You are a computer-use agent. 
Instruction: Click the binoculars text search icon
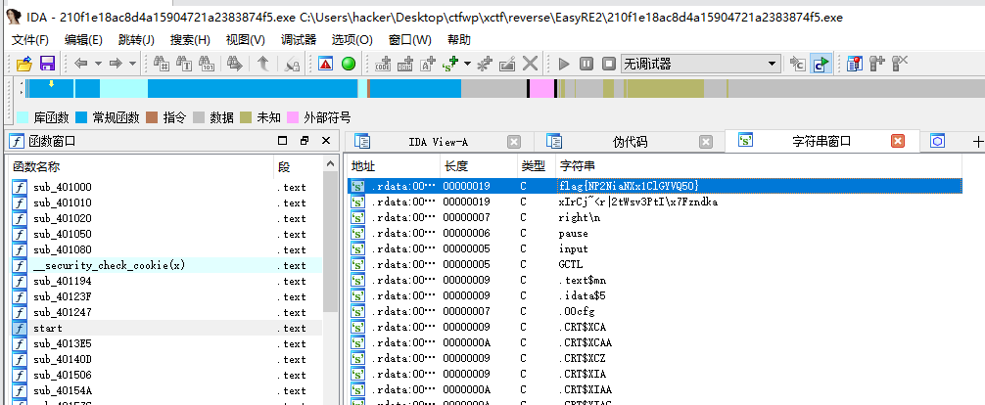tap(184, 64)
